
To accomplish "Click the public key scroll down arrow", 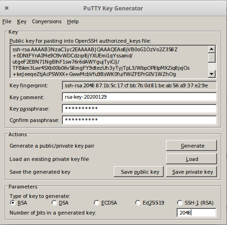I will pyautogui.click(x=211, y=74).
